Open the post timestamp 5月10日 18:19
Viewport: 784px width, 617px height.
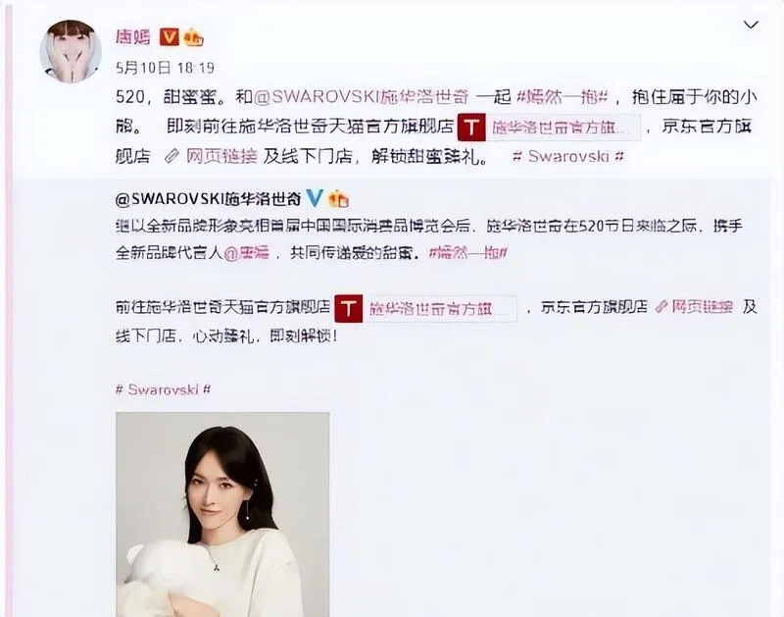pos(165,68)
